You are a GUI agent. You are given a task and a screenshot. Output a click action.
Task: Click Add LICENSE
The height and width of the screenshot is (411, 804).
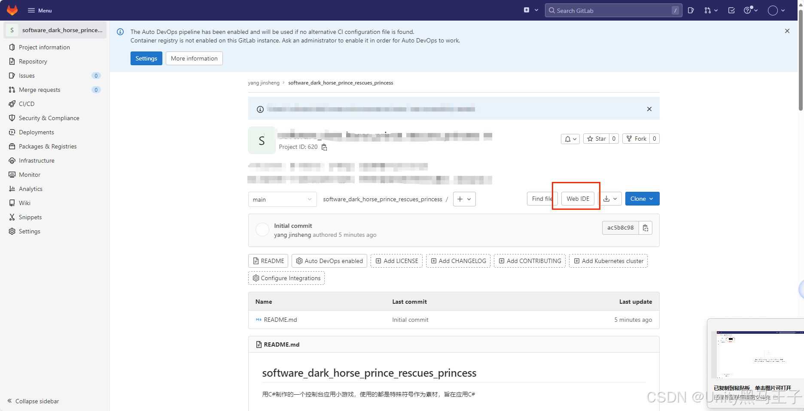396,261
